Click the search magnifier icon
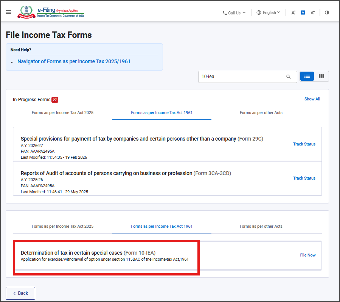340x302 pixels. pos(289,77)
